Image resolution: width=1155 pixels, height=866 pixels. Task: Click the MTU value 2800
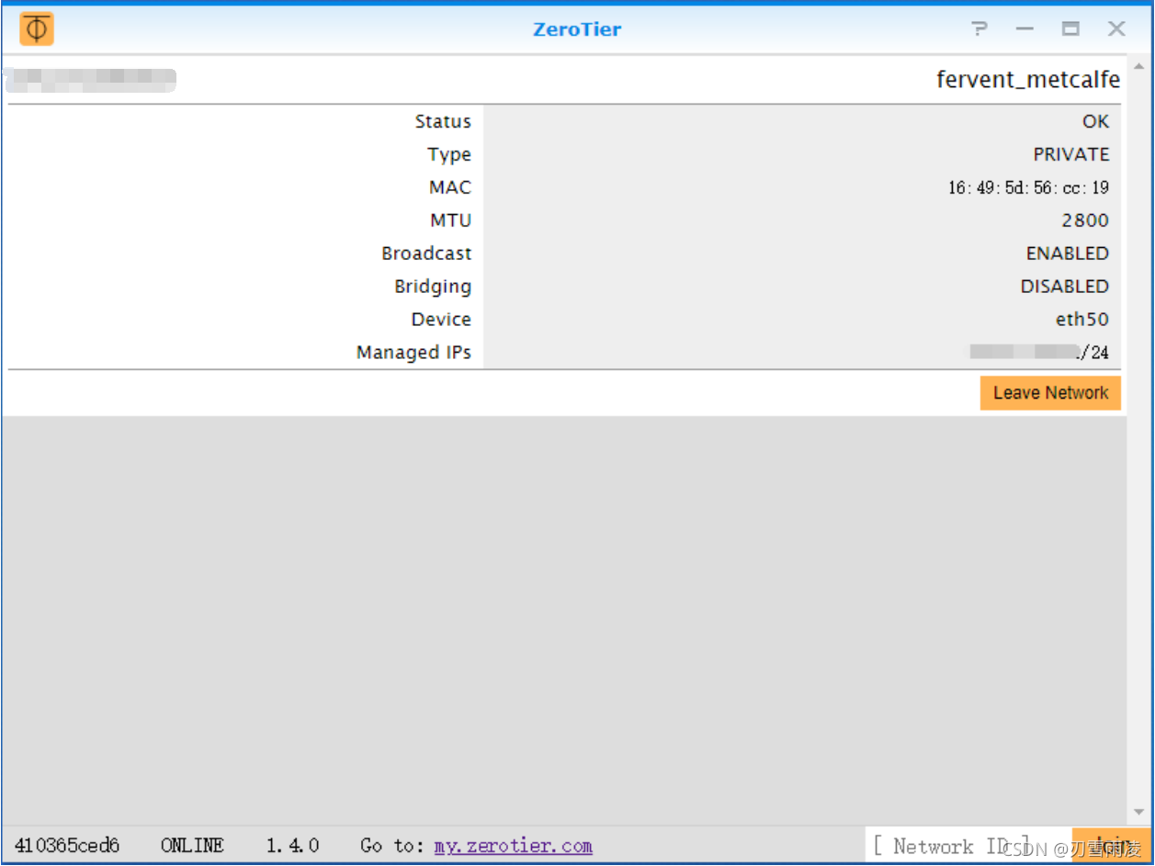(x=1085, y=220)
